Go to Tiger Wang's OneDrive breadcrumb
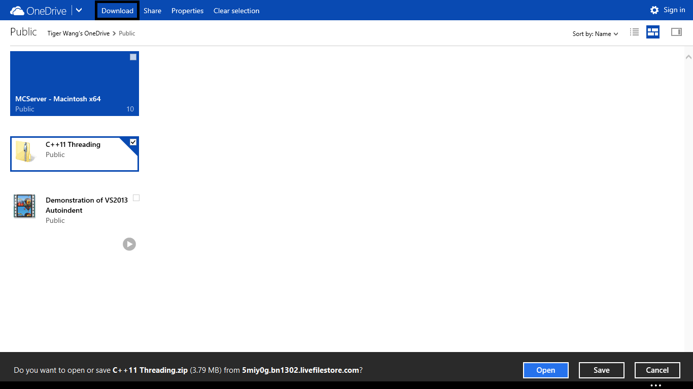The height and width of the screenshot is (389, 693). pyautogui.click(x=78, y=33)
